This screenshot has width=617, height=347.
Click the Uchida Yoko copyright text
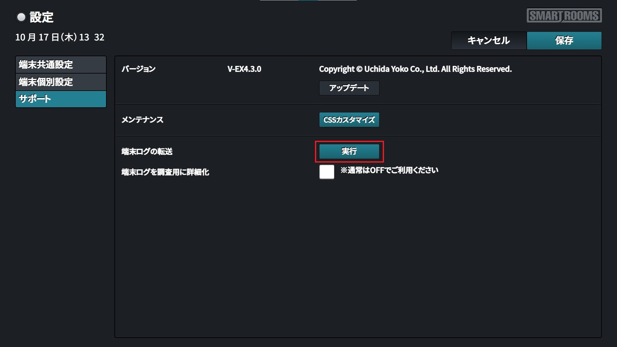[x=415, y=69]
